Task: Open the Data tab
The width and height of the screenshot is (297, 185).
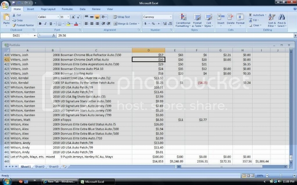Action: point(82,9)
